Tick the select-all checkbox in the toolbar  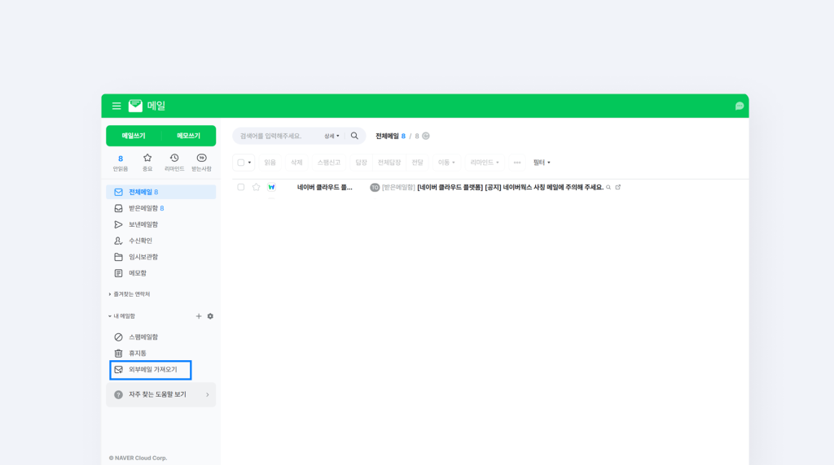click(x=241, y=163)
